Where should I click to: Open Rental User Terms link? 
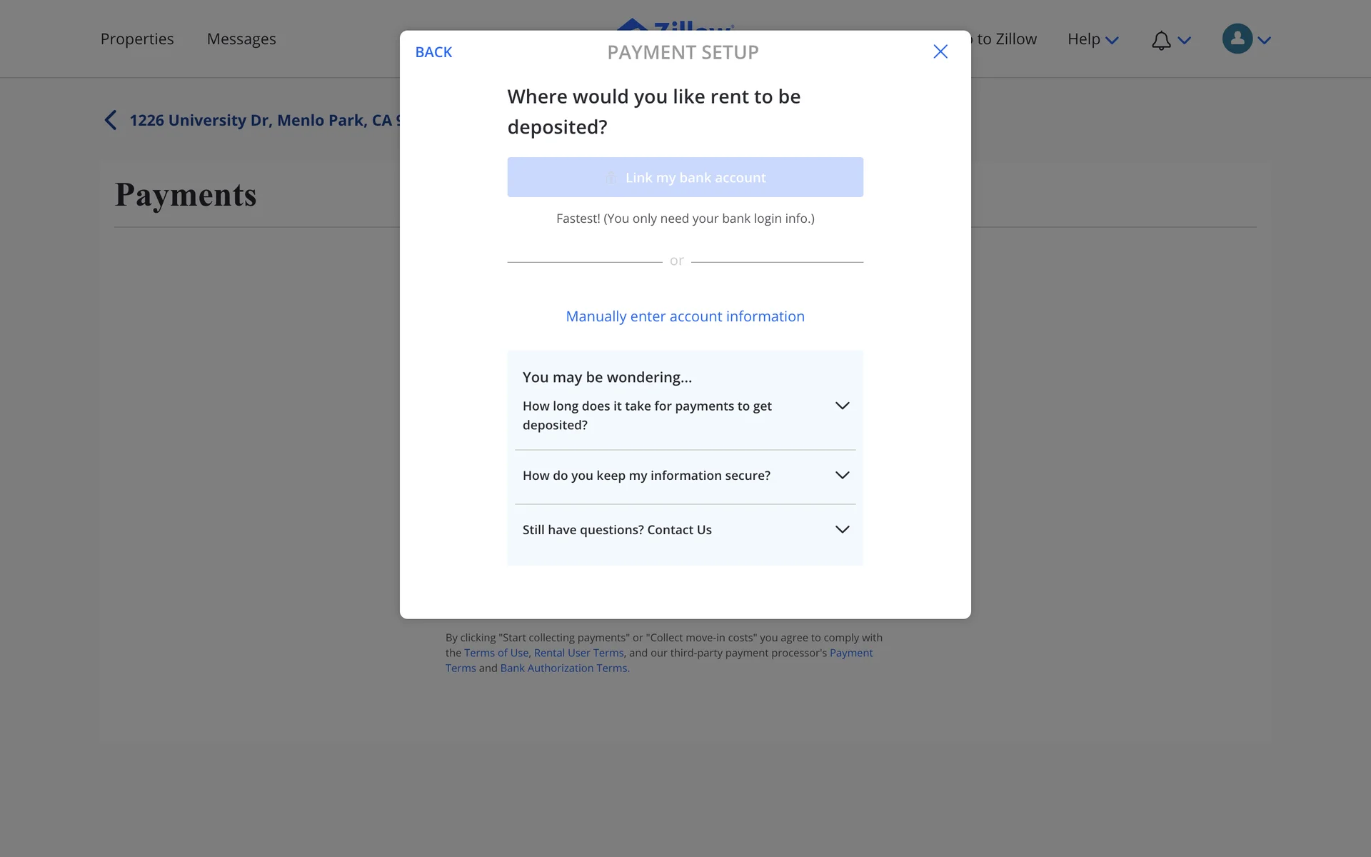tap(578, 653)
